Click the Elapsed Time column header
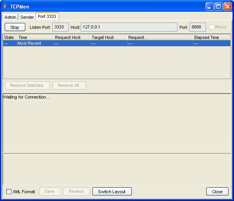 click(211, 37)
